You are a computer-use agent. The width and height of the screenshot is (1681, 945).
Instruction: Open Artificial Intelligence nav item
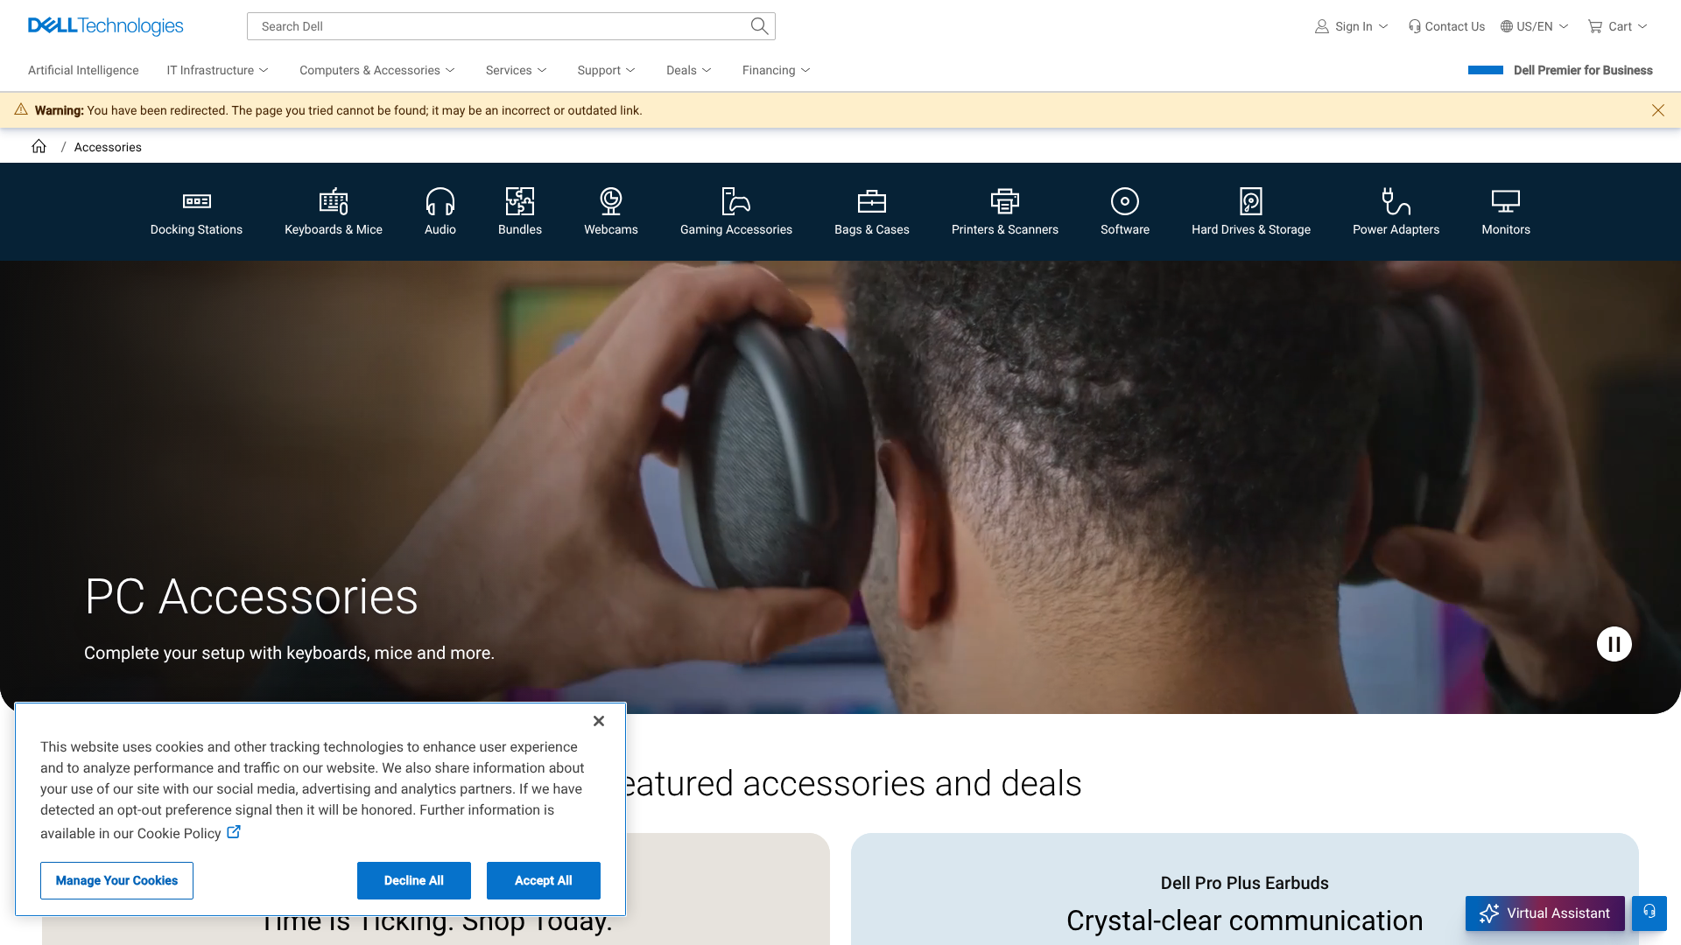point(83,70)
